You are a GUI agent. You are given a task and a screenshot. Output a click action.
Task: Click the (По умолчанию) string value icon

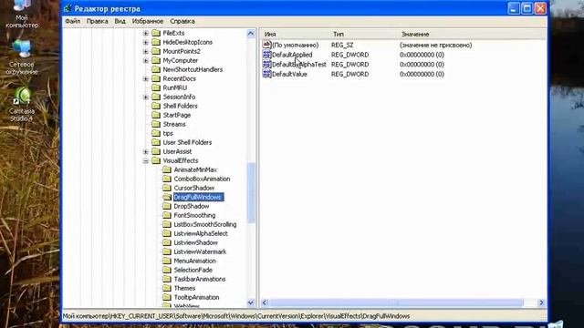(x=266, y=45)
